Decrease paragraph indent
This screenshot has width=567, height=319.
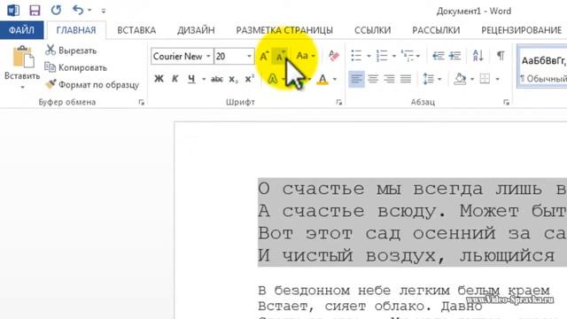point(439,56)
